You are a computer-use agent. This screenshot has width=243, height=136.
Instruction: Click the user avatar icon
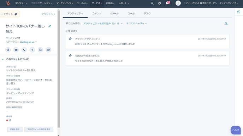point(178,3)
